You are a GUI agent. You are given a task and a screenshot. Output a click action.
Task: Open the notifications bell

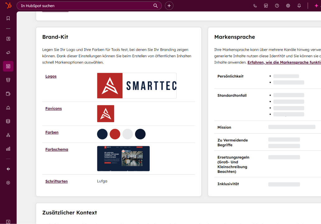(299, 6)
